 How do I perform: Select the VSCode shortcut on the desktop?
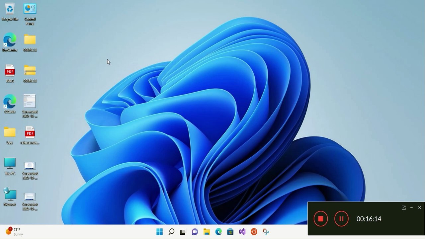pos(10,104)
